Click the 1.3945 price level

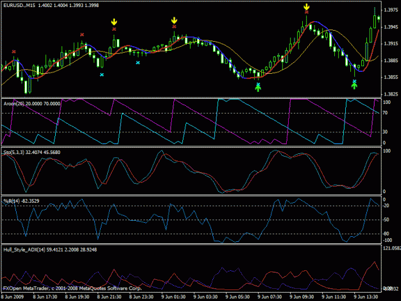(x=391, y=27)
